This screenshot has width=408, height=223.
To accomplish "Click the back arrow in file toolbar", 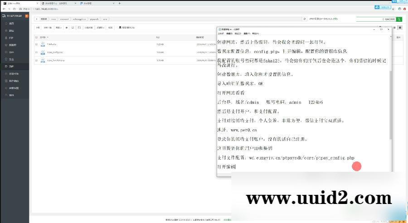I will [67, 28].
